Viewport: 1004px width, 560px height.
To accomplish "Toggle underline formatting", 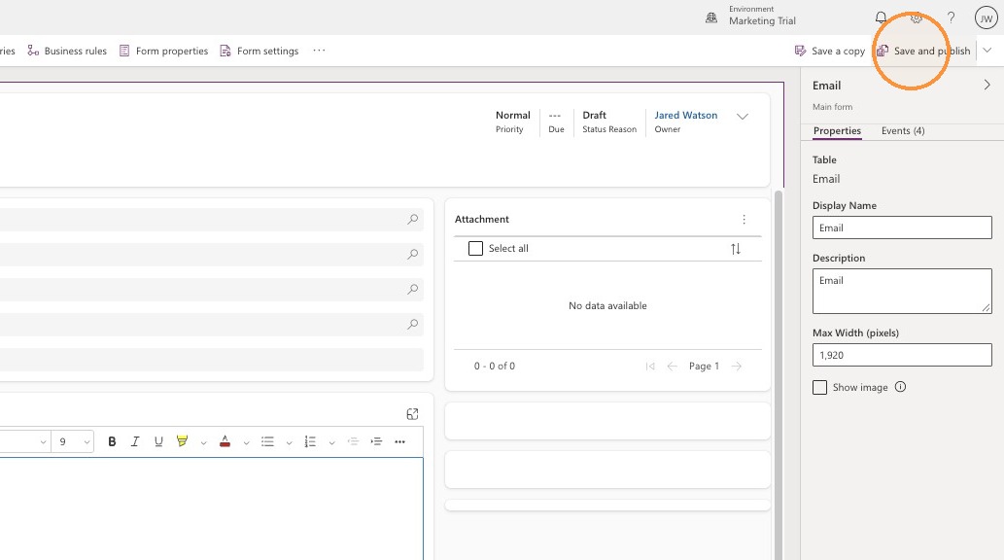I will [x=158, y=441].
